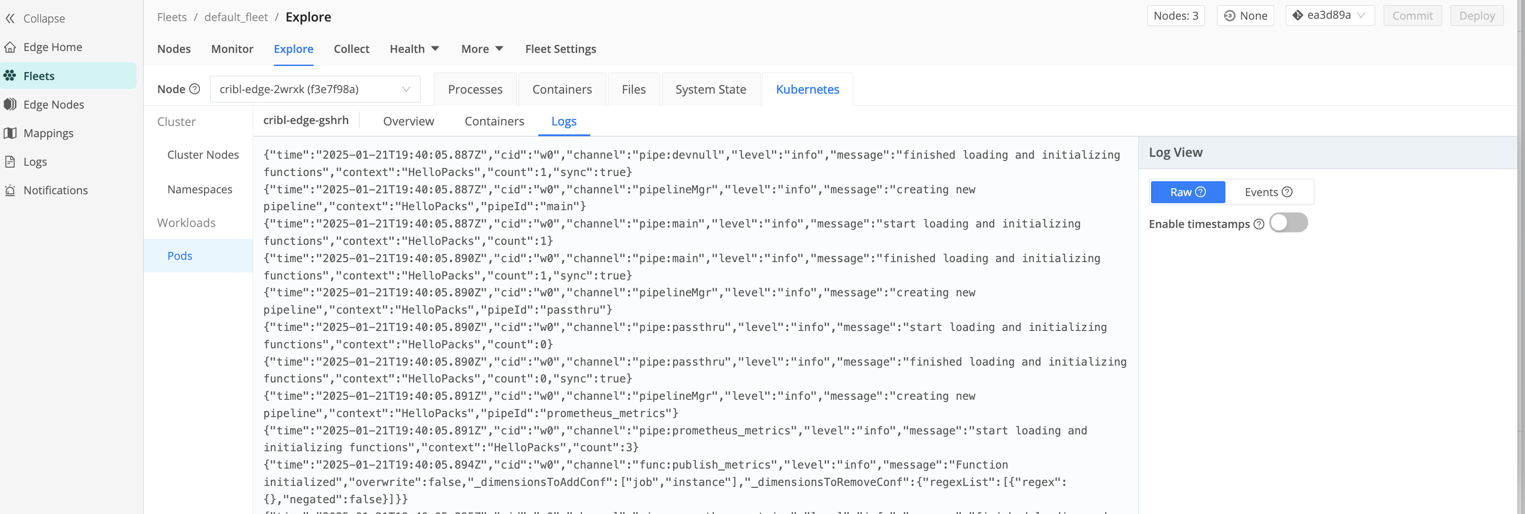Click the Notifications alarm icon
Viewport: 1525px width, 514px height.
click(10, 191)
